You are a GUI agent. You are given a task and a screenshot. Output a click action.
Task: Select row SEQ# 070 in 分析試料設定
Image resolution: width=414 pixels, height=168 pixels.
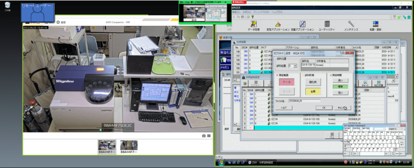click(313, 119)
